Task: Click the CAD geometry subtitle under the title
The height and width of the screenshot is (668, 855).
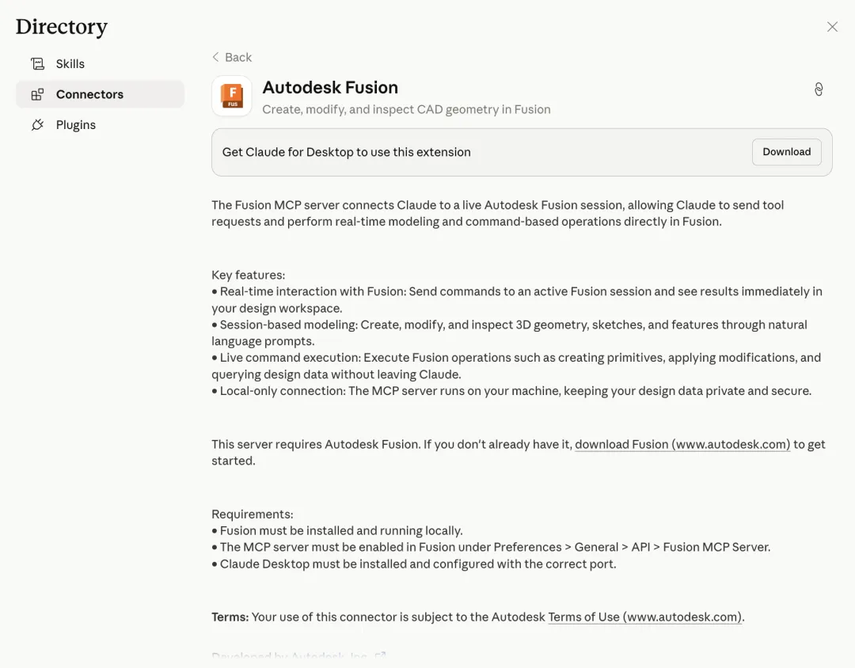Action: [x=406, y=109]
